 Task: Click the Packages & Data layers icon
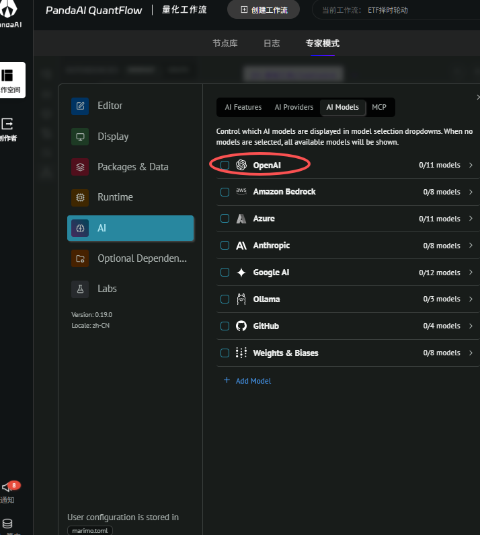80,167
